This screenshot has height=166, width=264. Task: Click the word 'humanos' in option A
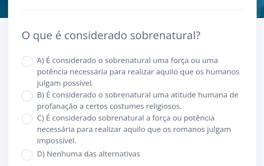click(x=223, y=72)
